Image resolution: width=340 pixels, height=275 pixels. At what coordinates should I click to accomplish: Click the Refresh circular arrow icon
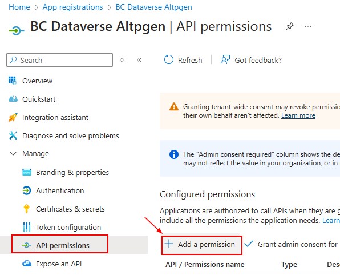coord(169,60)
